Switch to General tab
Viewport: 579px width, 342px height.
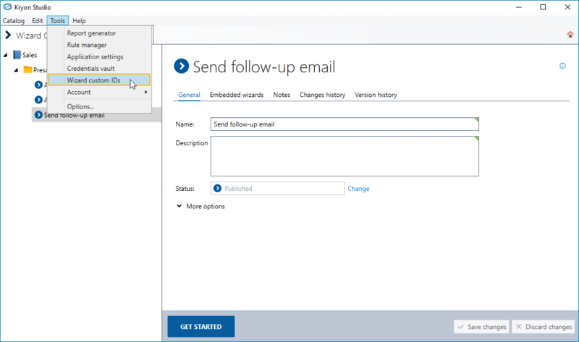pos(189,95)
